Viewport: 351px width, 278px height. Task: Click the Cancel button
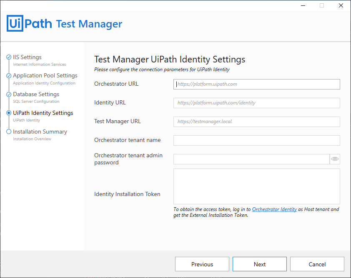pyautogui.click(x=317, y=264)
